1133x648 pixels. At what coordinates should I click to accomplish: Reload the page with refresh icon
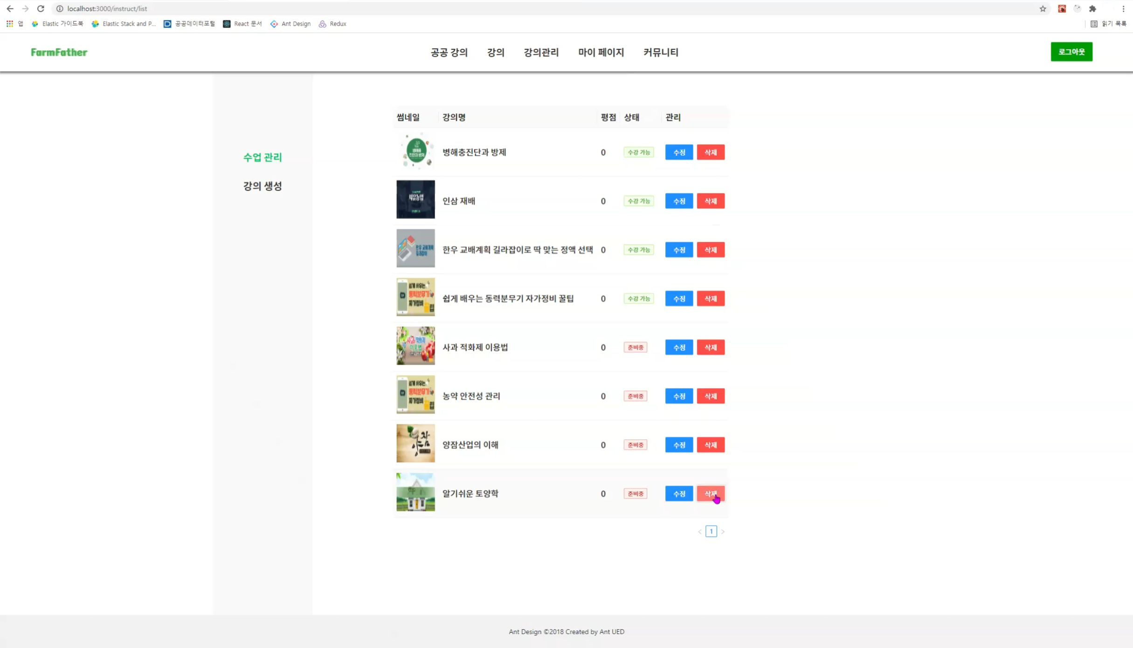tap(41, 8)
